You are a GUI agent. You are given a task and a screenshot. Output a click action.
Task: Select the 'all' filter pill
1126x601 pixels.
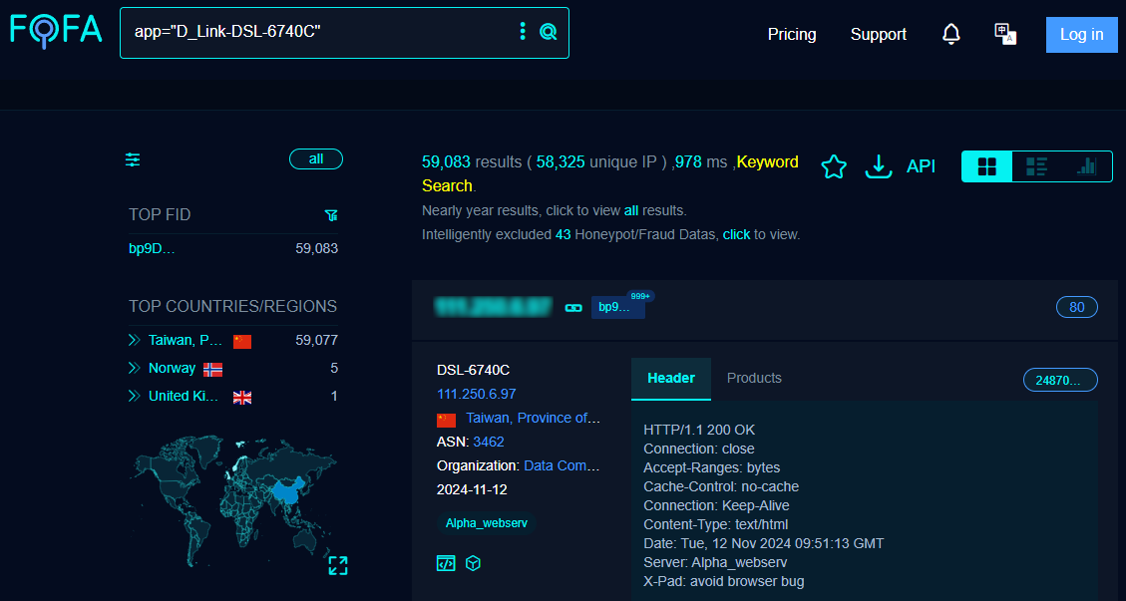click(x=316, y=159)
